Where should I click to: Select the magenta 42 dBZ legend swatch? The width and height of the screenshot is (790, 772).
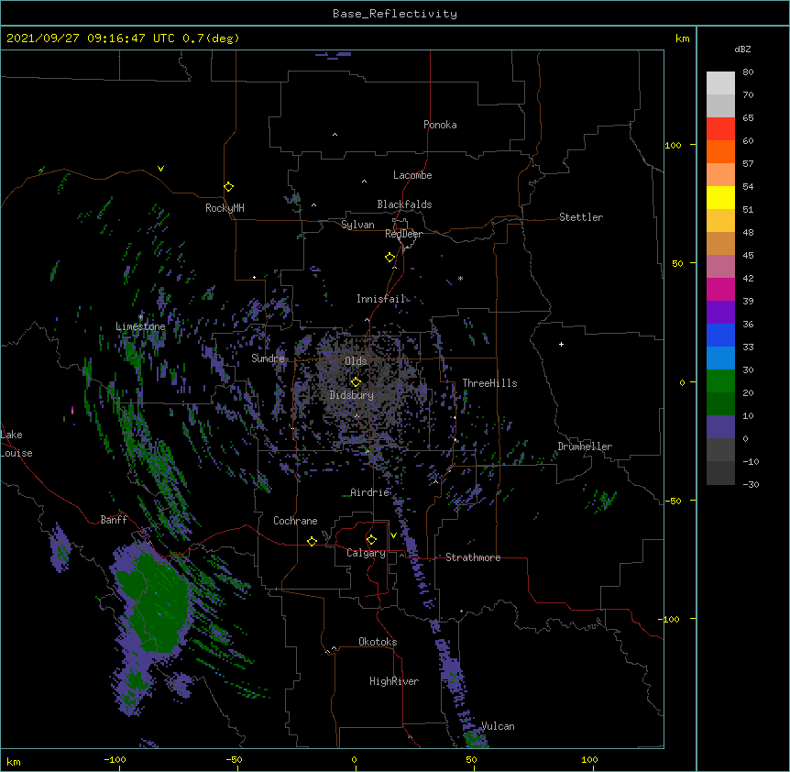point(720,289)
